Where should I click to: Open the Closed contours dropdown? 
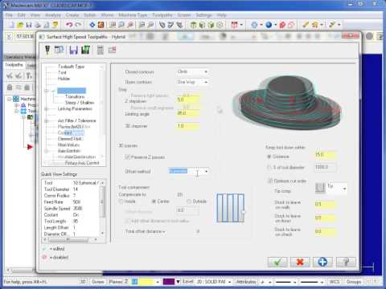pos(206,71)
